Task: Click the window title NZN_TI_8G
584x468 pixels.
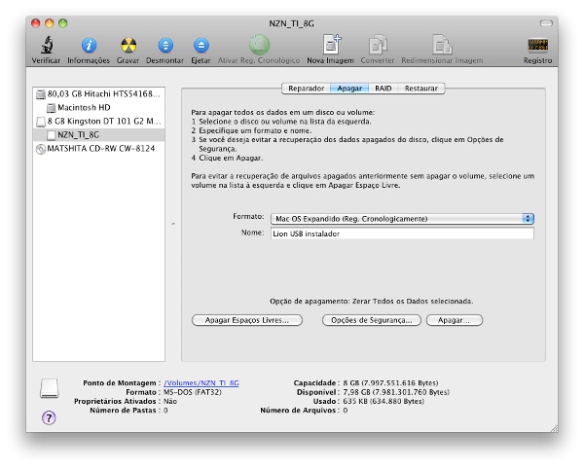Action: click(x=292, y=23)
